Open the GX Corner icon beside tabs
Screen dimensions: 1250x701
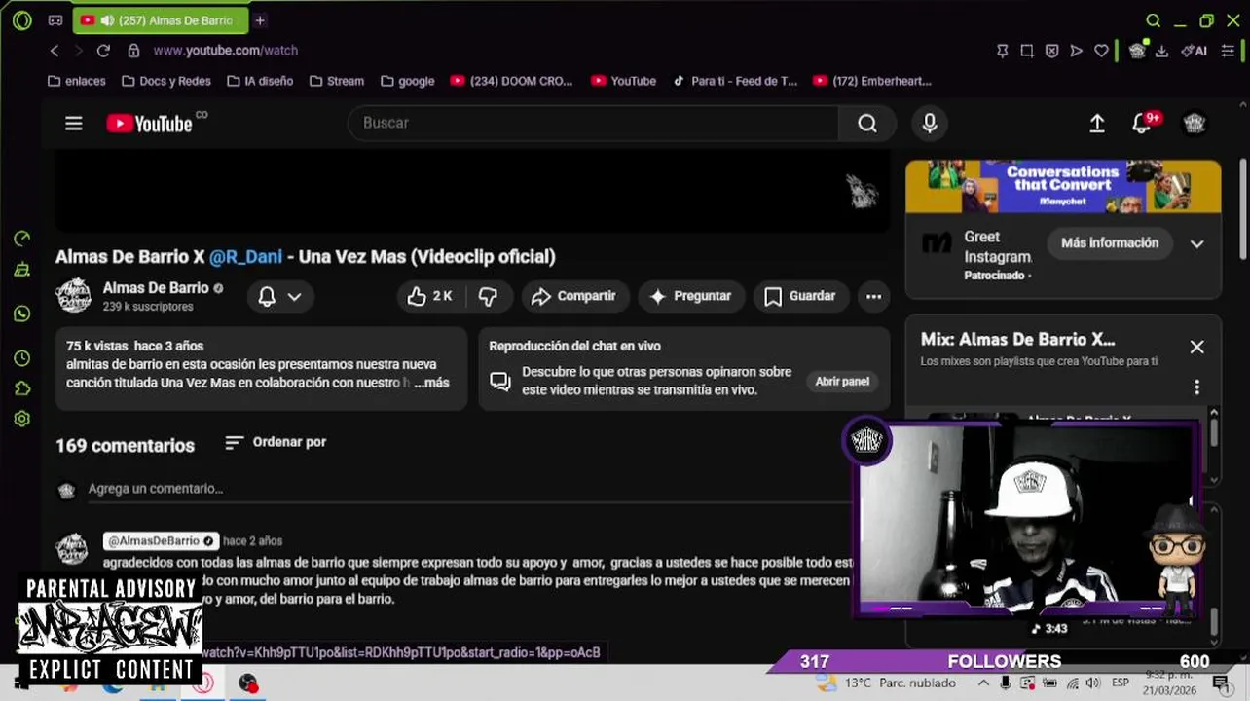pos(55,20)
